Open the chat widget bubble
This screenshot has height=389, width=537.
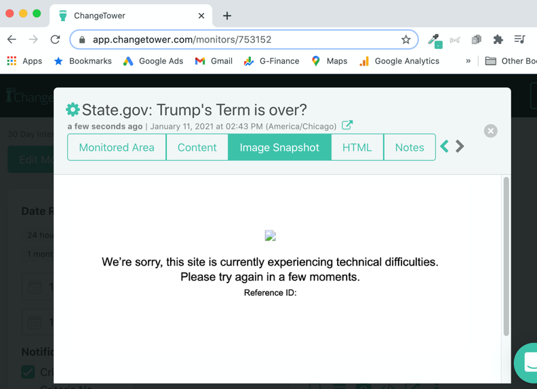click(x=528, y=363)
